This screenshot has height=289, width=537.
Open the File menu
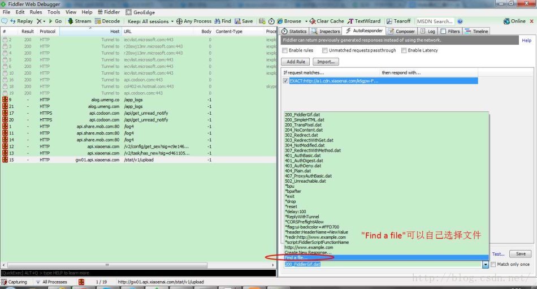(6, 12)
